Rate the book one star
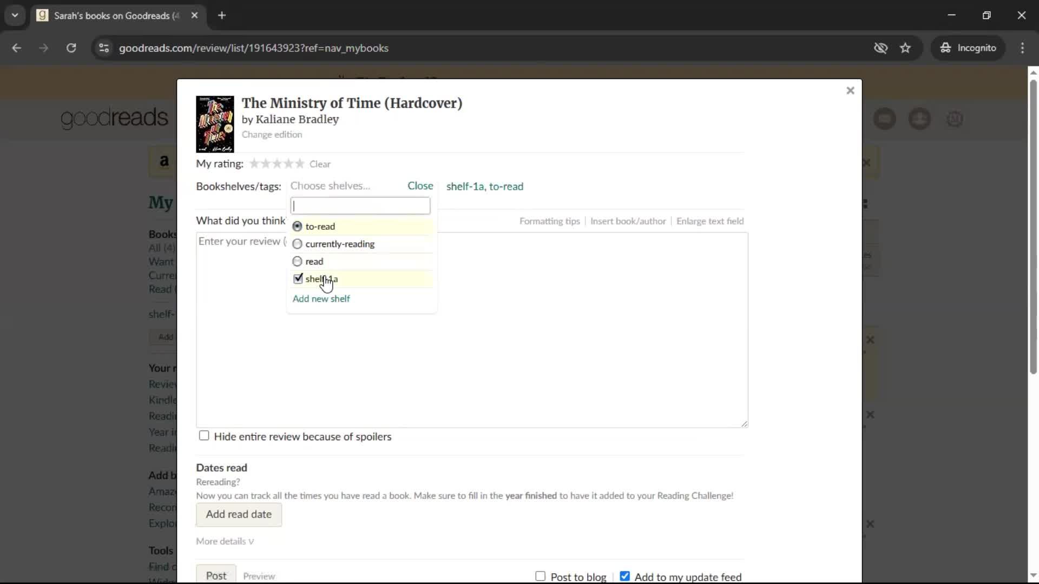 coord(254,164)
